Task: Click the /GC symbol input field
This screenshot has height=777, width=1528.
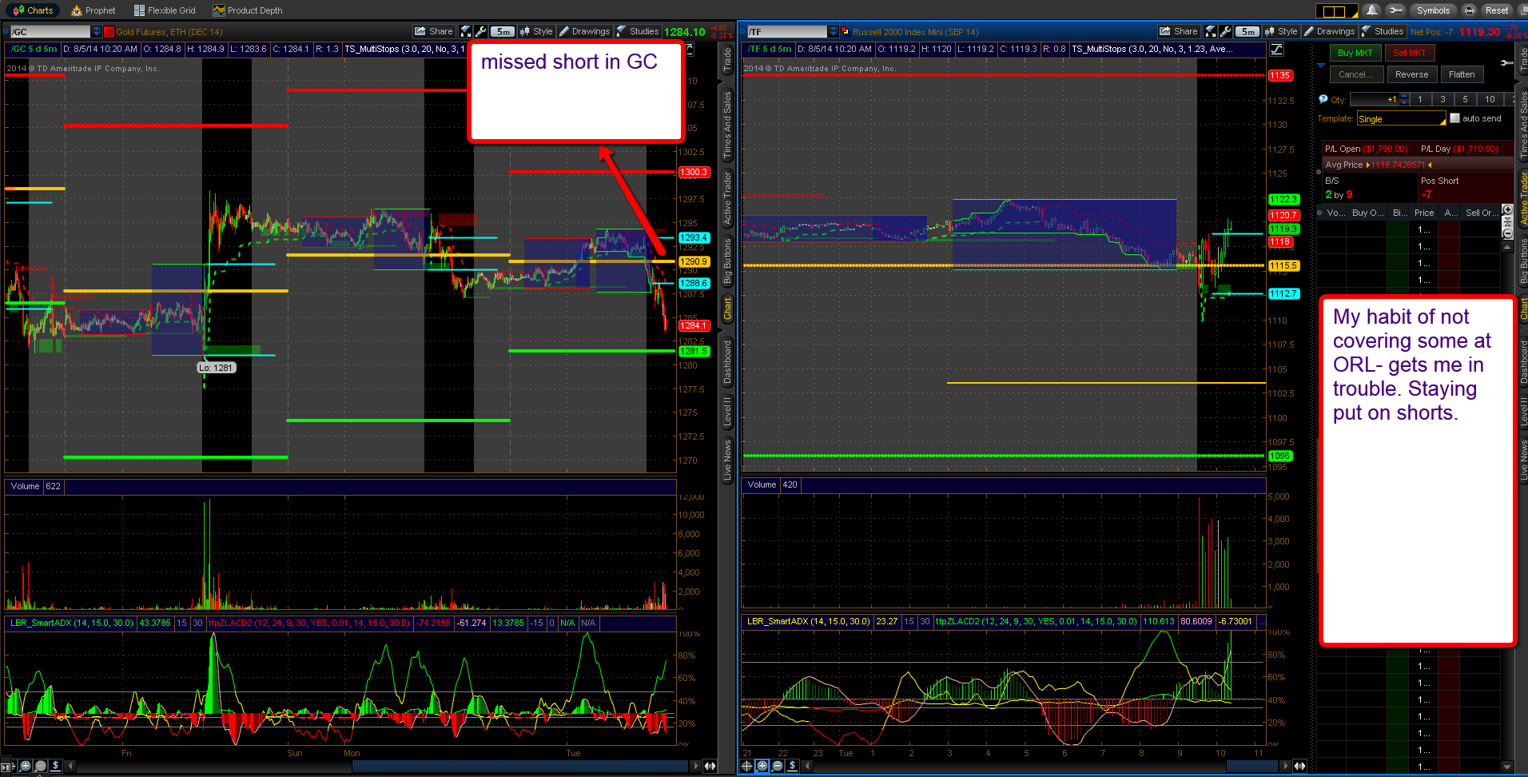Action: click(50, 32)
